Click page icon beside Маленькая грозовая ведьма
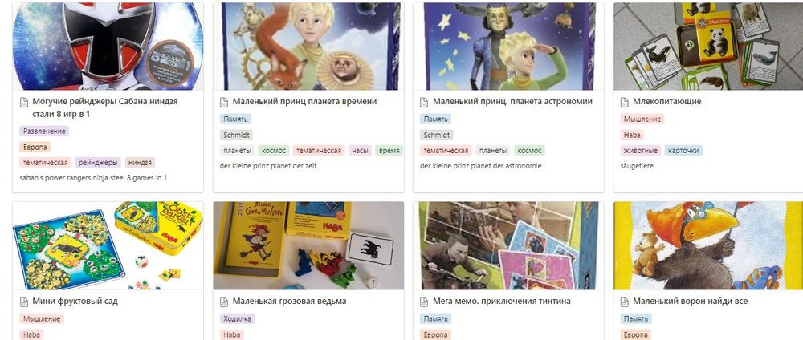 [x=224, y=302]
